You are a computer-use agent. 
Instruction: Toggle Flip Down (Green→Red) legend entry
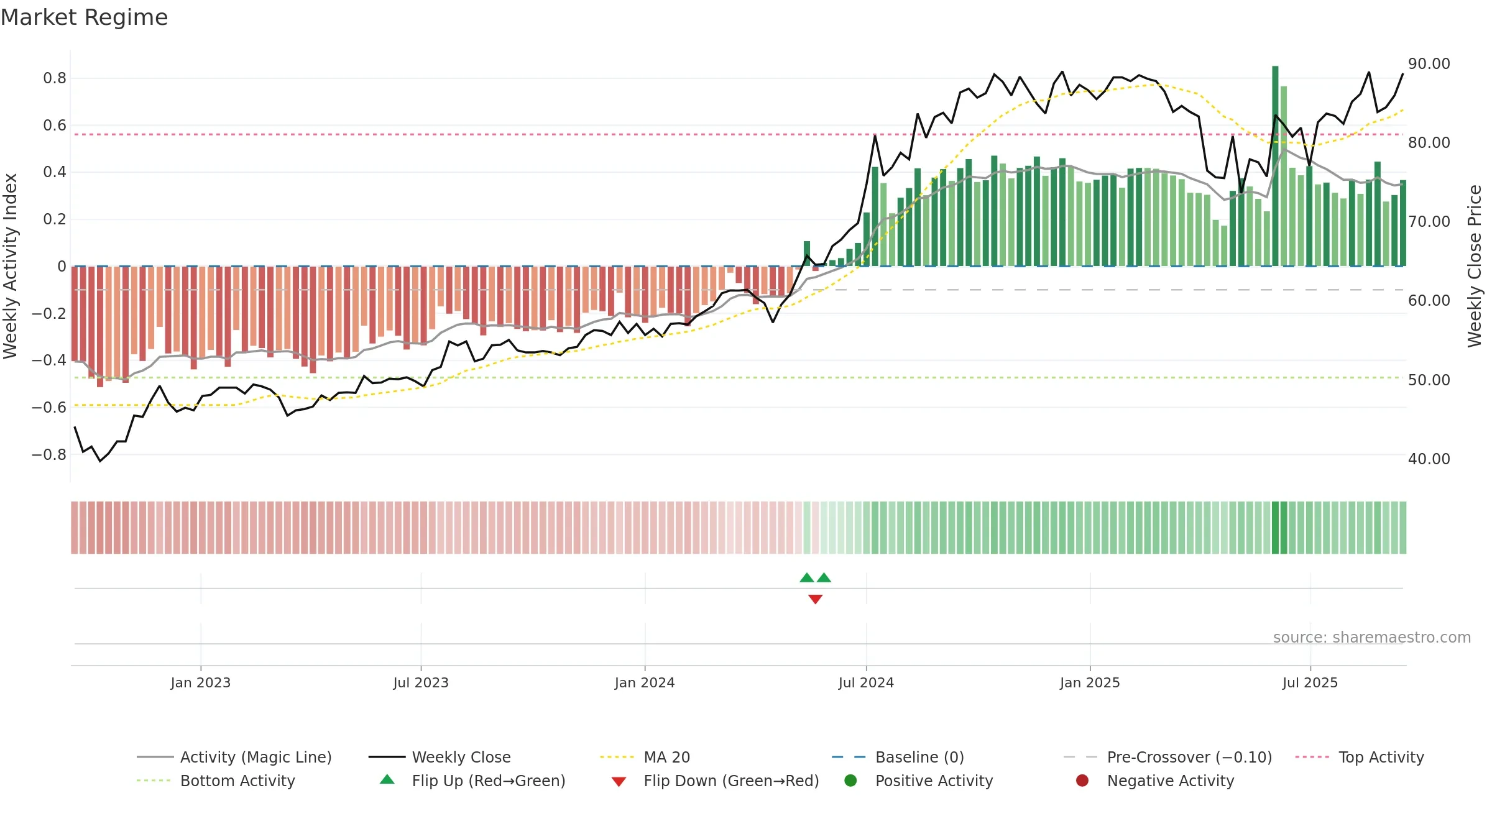(715, 781)
